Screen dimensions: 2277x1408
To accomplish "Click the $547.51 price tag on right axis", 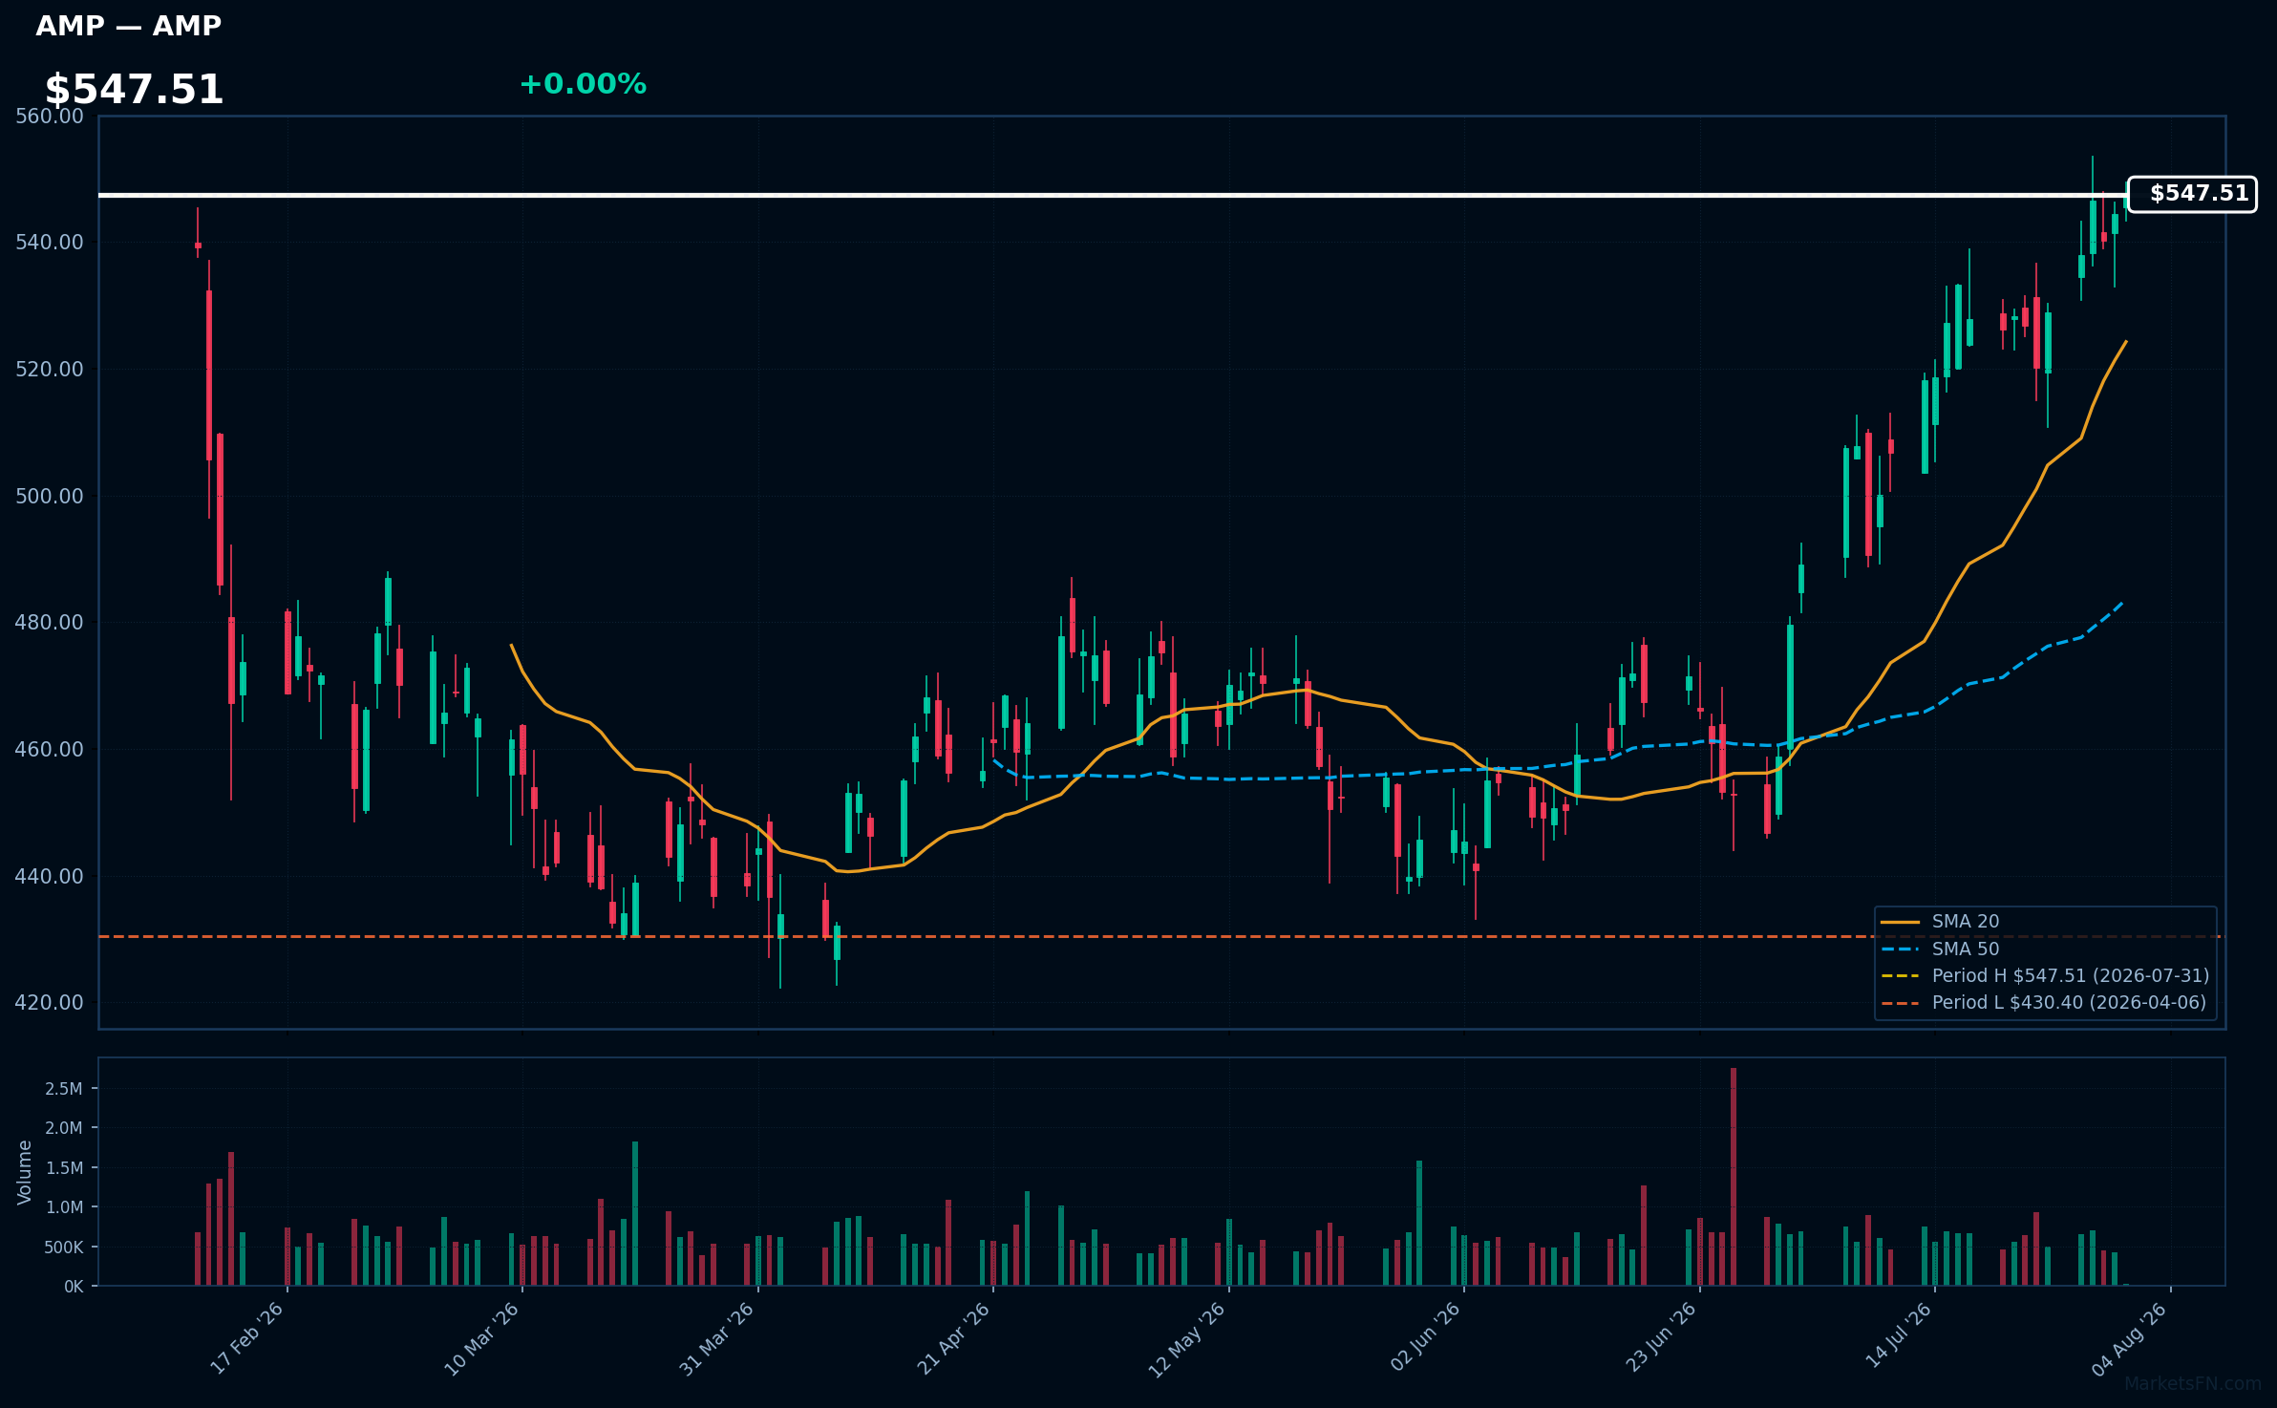I will coord(2192,194).
